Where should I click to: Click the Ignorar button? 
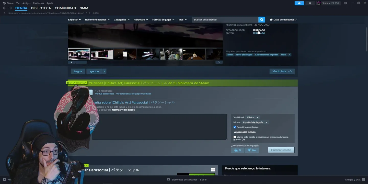pyautogui.click(x=94, y=71)
